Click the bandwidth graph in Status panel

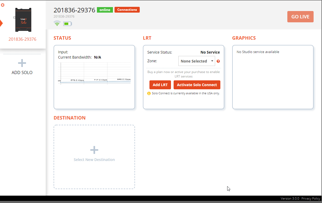tap(94, 74)
